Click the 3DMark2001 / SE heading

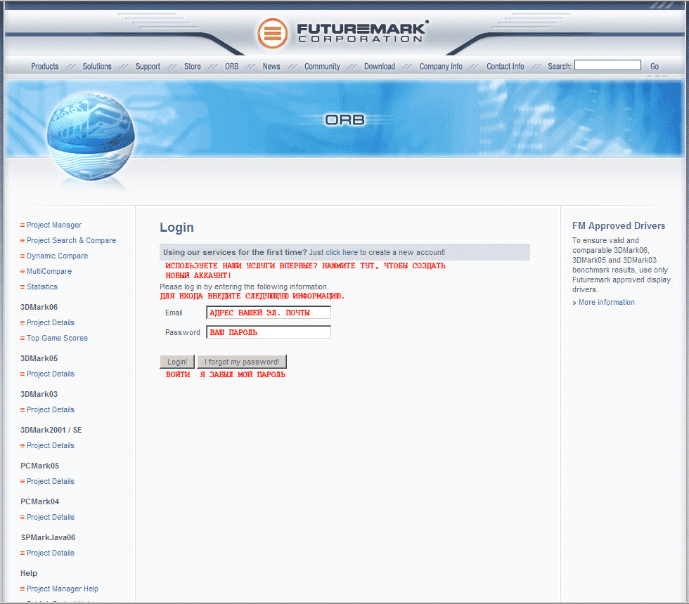[51, 430]
